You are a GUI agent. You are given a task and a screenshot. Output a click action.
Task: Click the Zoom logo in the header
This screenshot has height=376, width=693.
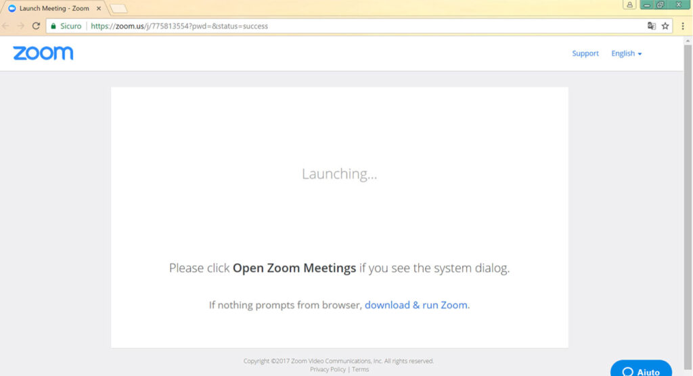[43, 53]
